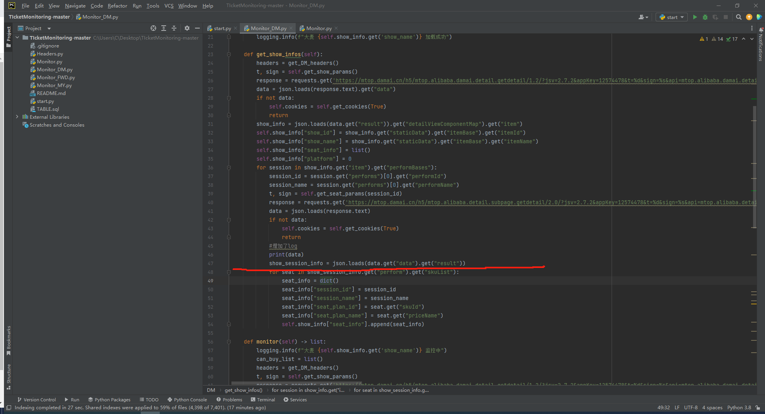Click line column indicator 49:32 in status bar
The width and height of the screenshot is (765, 414).
pyautogui.click(x=663, y=408)
